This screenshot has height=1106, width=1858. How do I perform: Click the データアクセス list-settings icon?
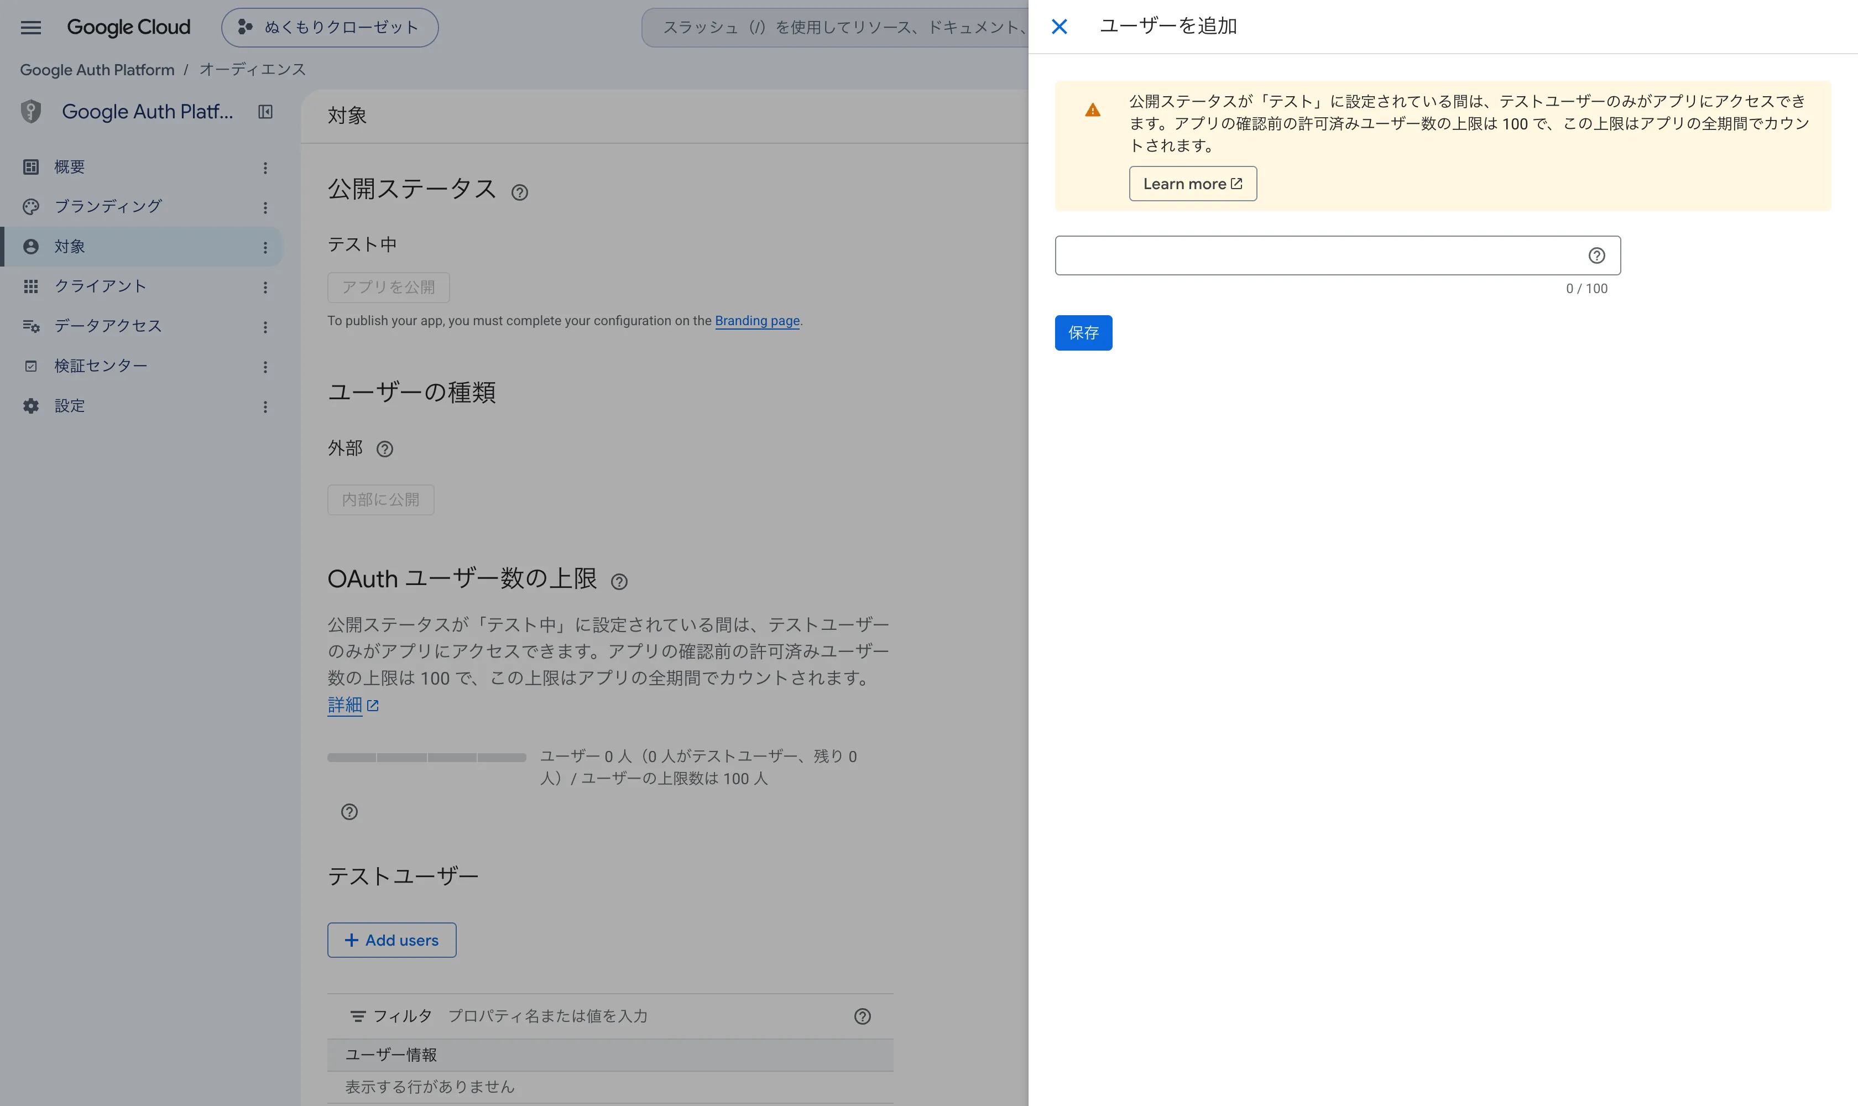coord(30,326)
